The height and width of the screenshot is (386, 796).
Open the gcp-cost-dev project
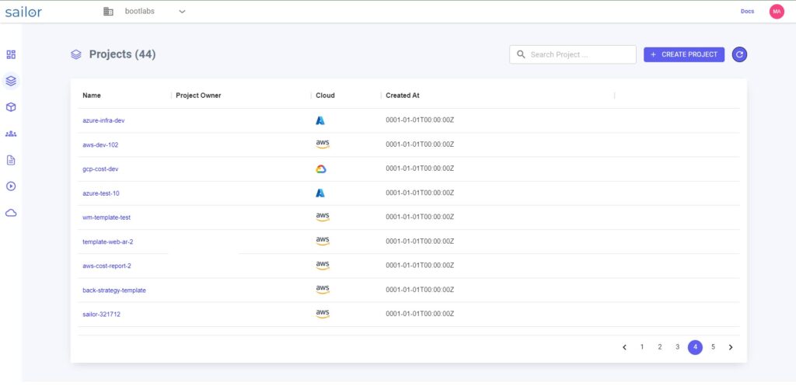click(100, 169)
